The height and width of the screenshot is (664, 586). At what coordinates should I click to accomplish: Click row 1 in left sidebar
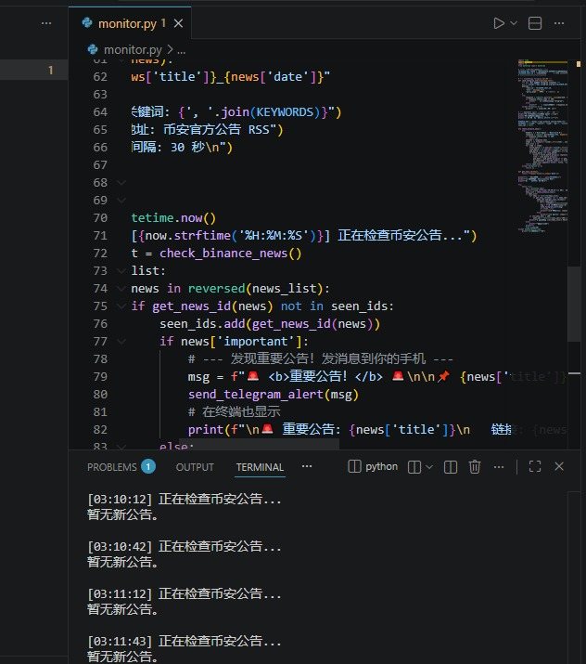point(33,70)
